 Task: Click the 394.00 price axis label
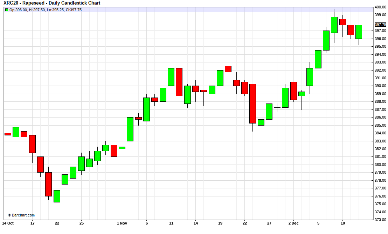pos(380,54)
